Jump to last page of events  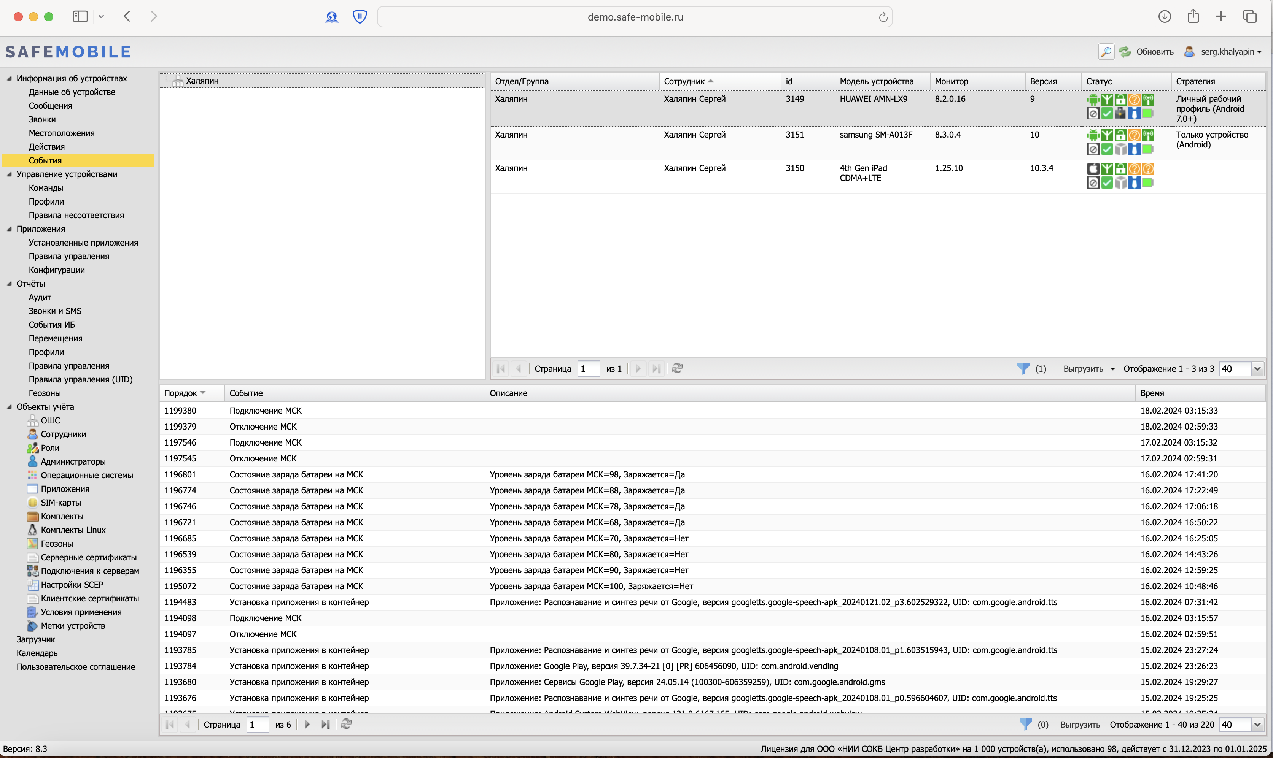tap(325, 724)
